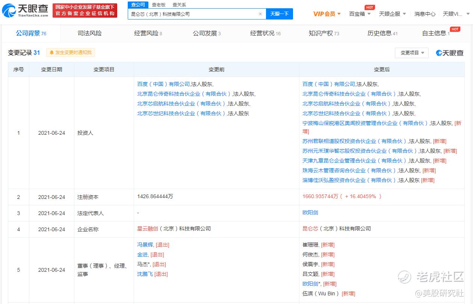Image resolution: width=473 pixels, height=304 pixels.
Task: Click 侯震宇 in the 变更后 column
Action: click(x=310, y=265)
